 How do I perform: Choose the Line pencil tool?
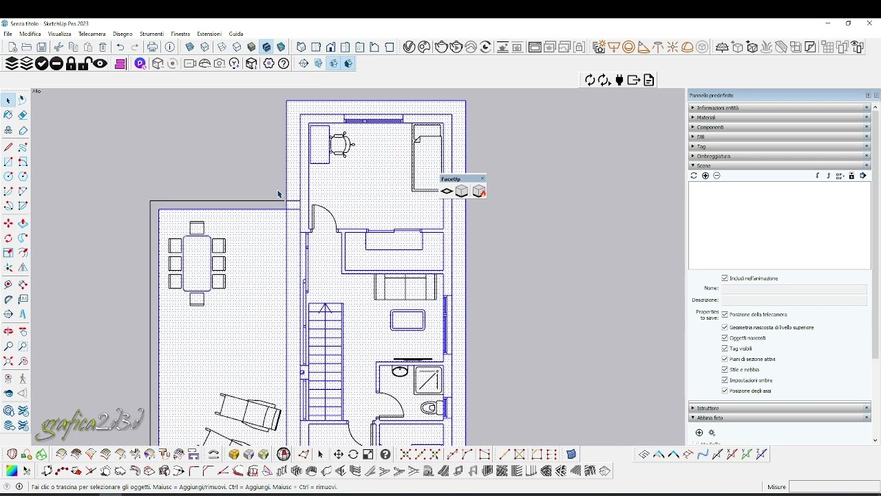pos(8,147)
